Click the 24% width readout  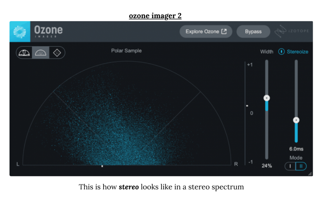pyautogui.click(x=266, y=166)
